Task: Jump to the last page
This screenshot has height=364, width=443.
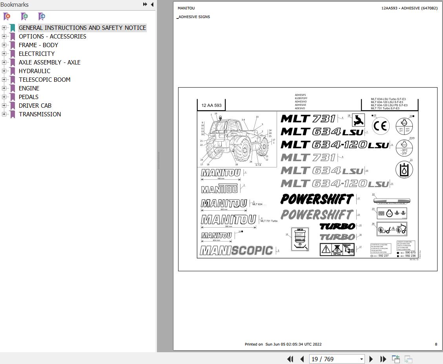Action: (x=383, y=359)
